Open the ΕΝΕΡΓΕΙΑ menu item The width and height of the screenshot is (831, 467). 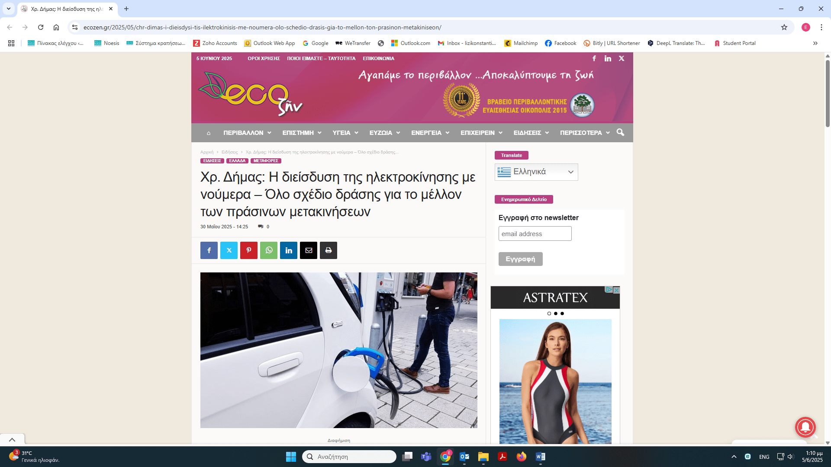click(x=430, y=133)
